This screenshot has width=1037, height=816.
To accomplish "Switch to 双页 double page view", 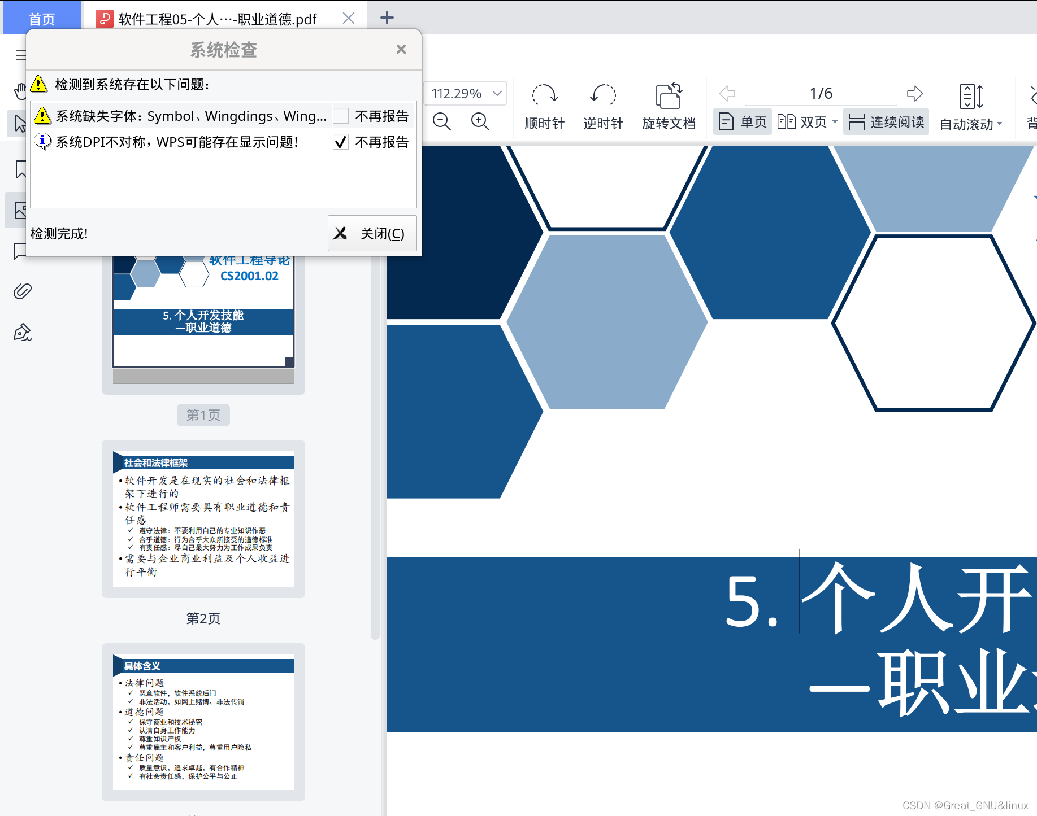I will pos(802,122).
